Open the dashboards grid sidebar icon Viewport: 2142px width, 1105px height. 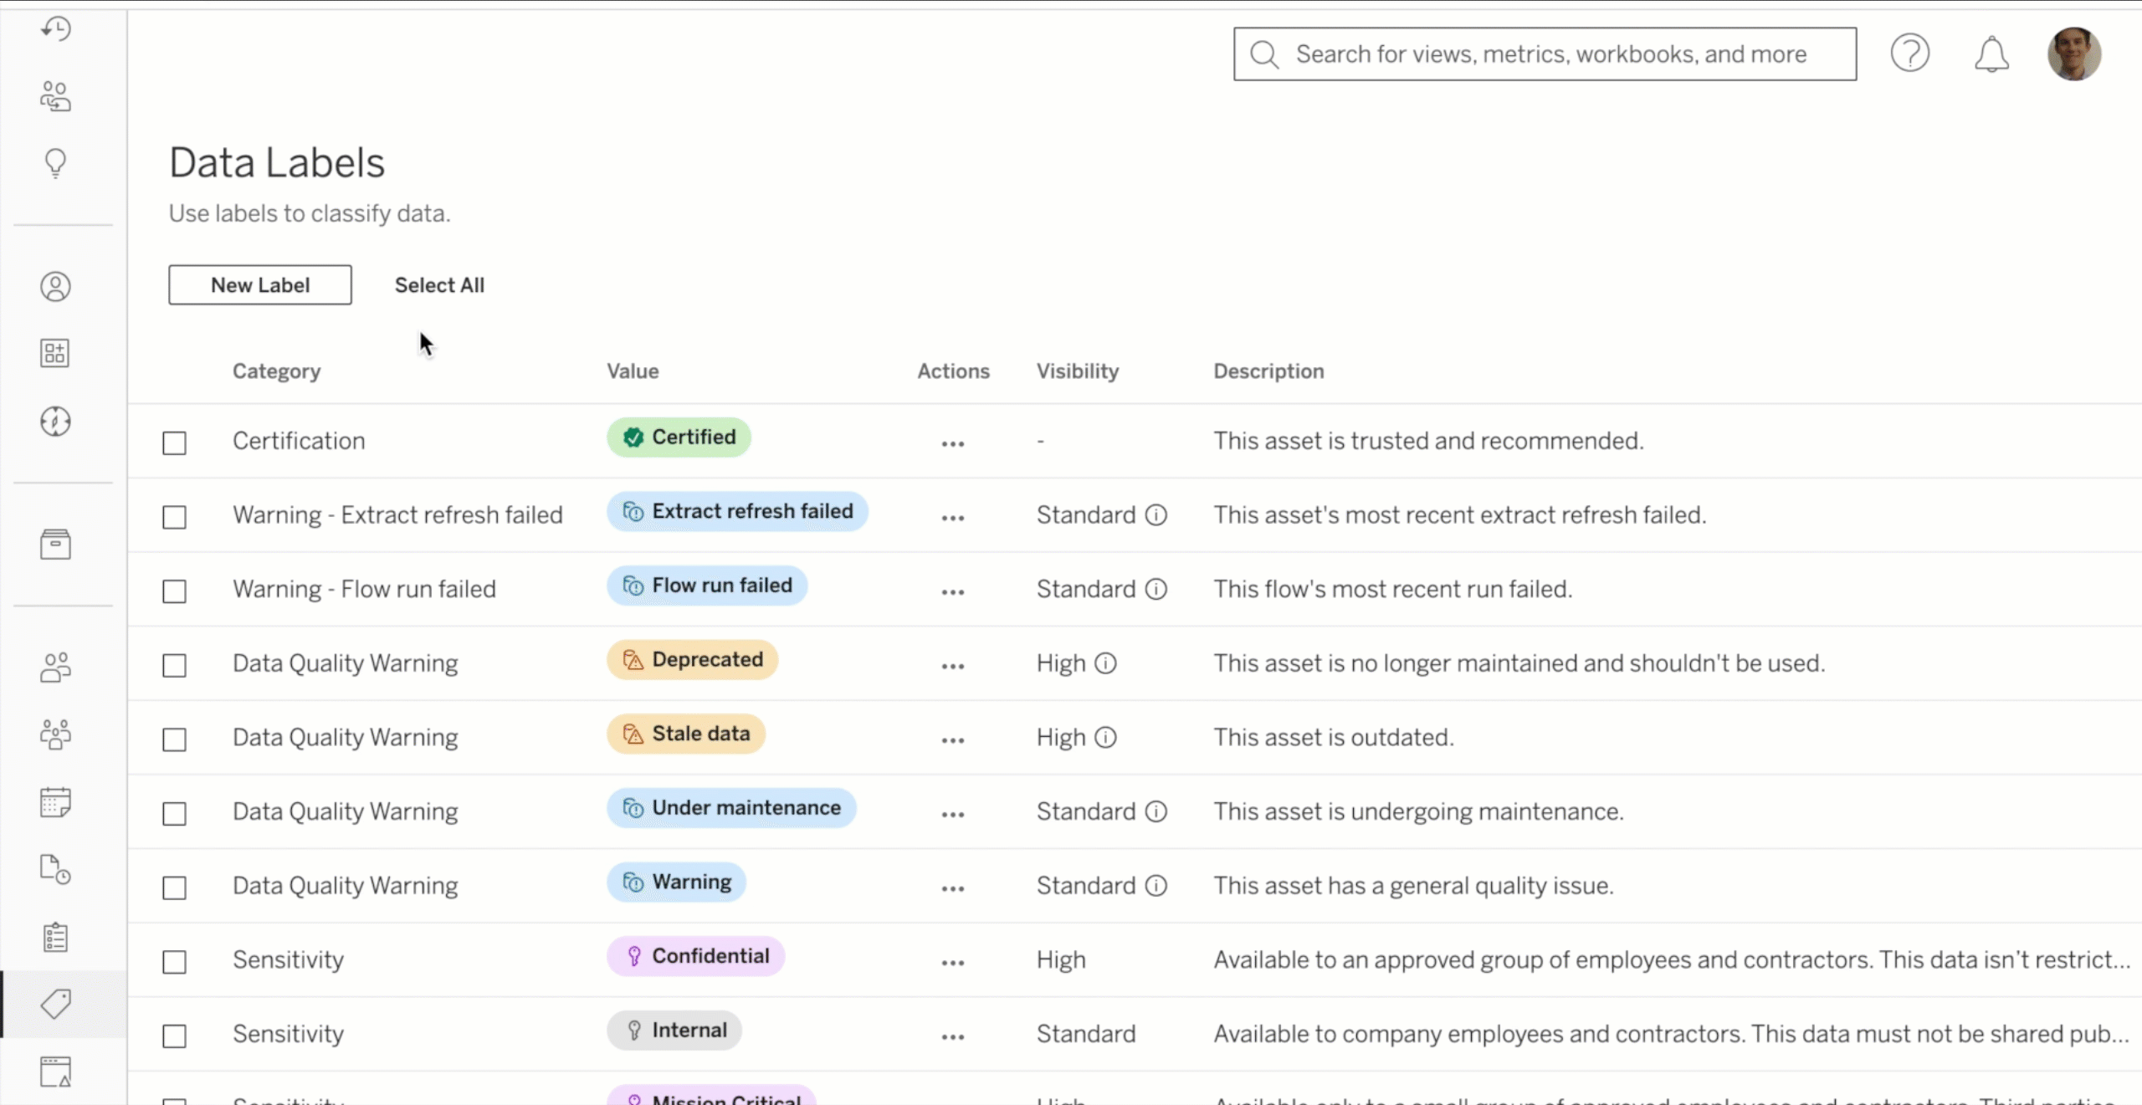click(x=56, y=352)
